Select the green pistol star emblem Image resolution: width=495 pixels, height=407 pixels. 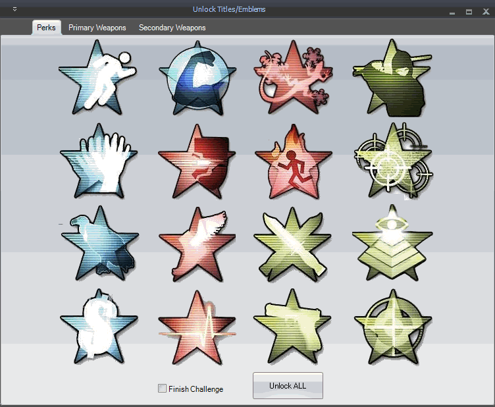click(292, 327)
